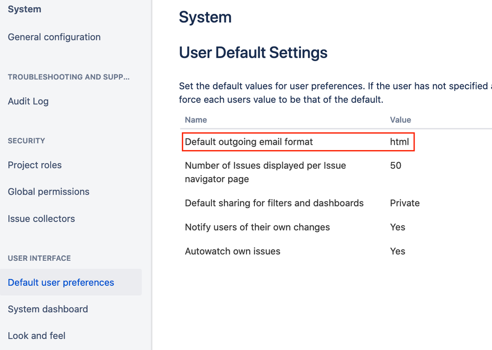Screen dimensions: 492x350
Task: Select Default outgoing email format row
Action: click(x=249, y=142)
